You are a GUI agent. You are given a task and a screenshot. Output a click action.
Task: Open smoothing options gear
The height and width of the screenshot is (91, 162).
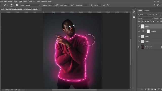(92, 5)
